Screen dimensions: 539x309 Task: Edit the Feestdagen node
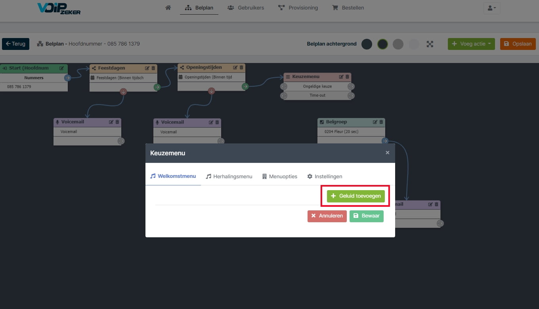(x=147, y=68)
